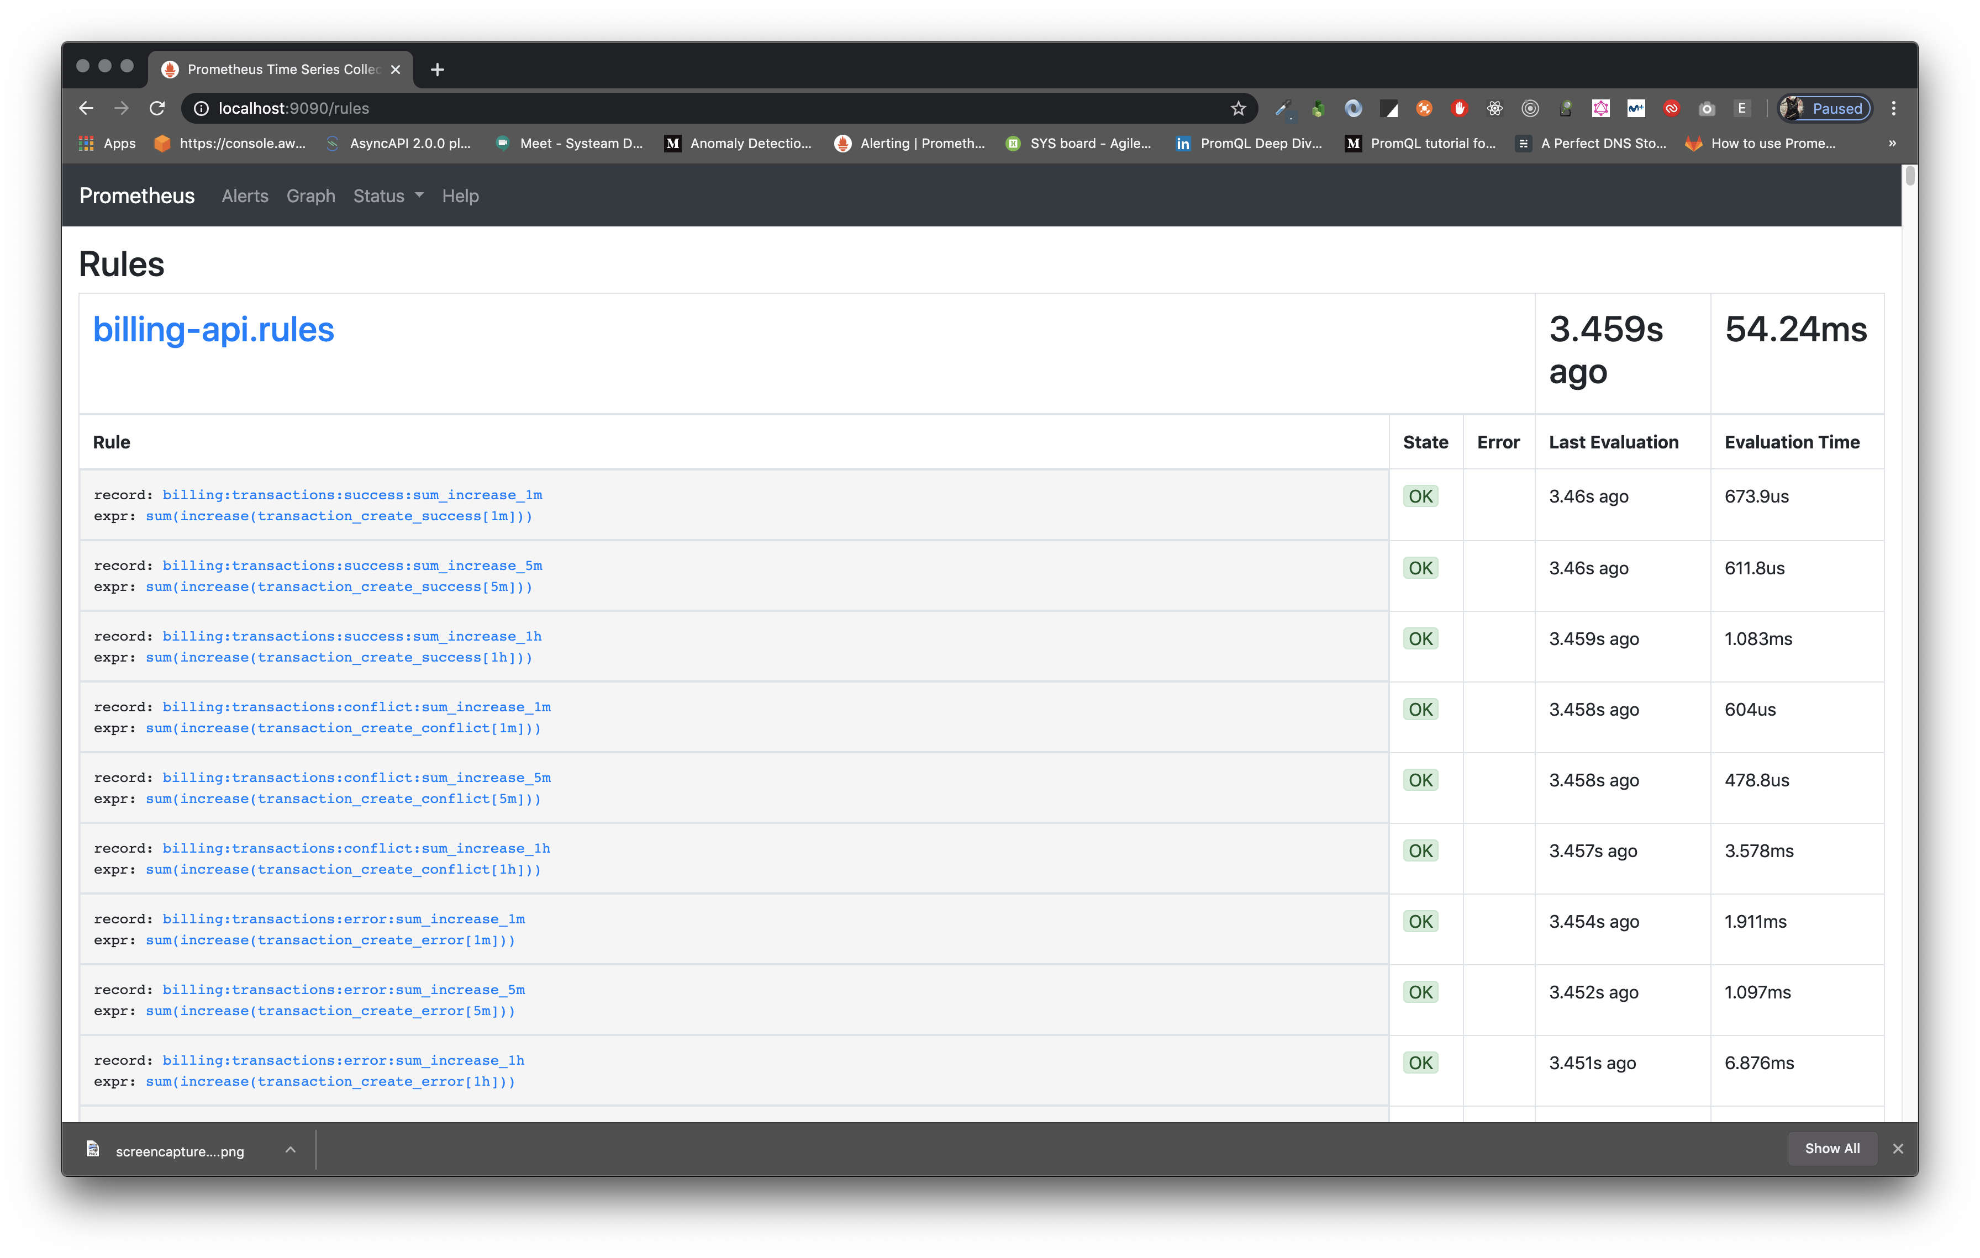Click the Show All downloads button
This screenshot has height=1258, width=1980.
click(1832, 1148)
